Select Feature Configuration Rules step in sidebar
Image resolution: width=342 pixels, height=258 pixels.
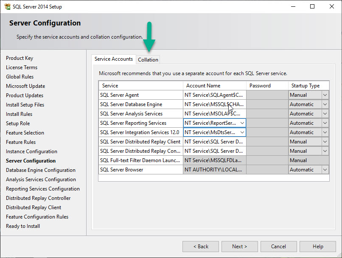point(37,217)
